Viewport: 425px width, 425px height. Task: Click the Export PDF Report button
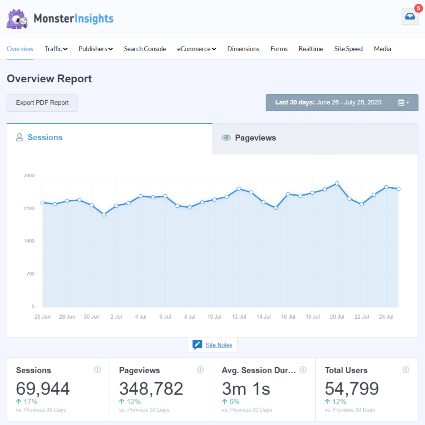click(x=42, y=103)
